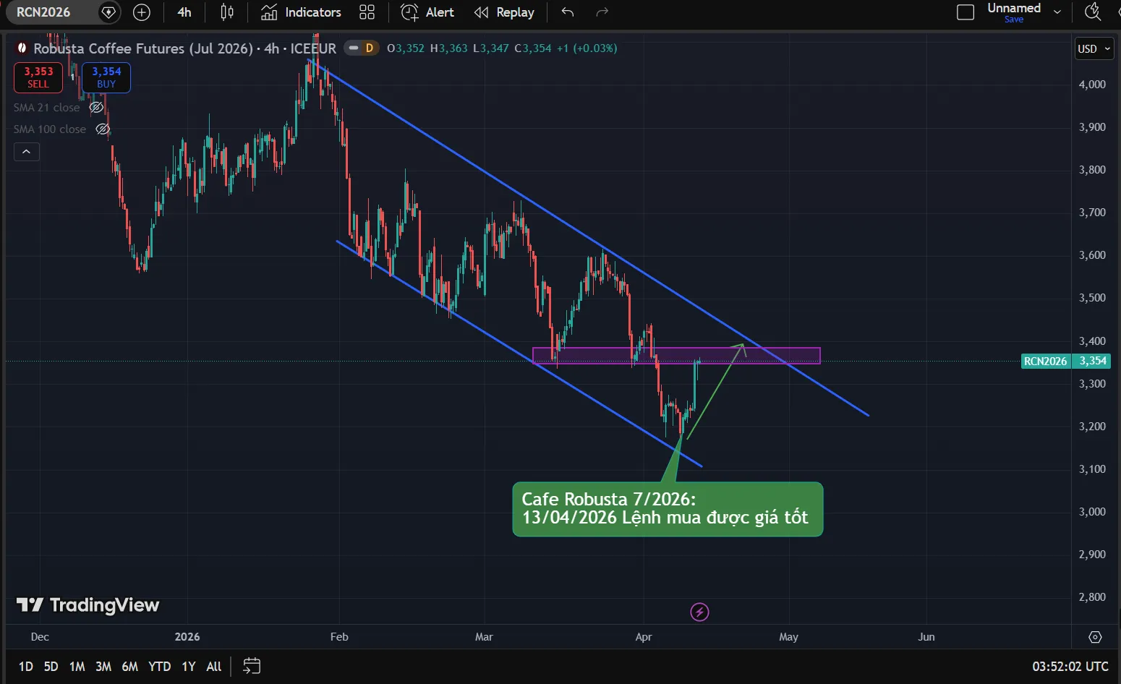Expand the Unnamed layout dropdown arrow
This screenshot has width=1121, height=684.
pos(1057,12)
